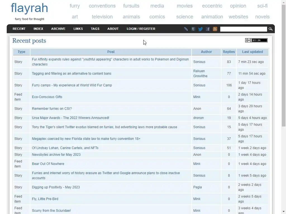Open Tagging and filtering alternative story
Screen dimensions: 286x214
pyautogui.click(x=71, y=74)
